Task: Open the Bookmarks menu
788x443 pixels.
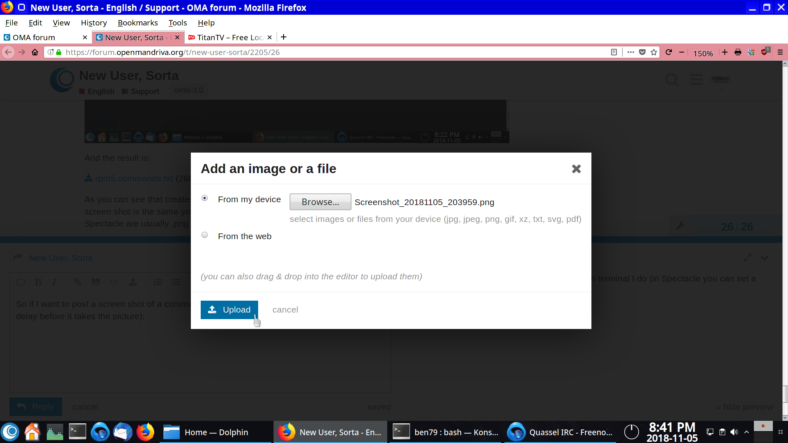Action: [x=137, y=23]
